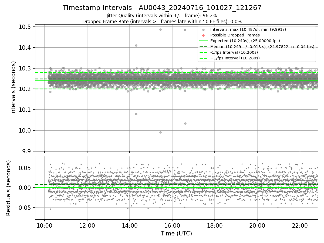Click legend entry 'Expected (10.240s), (25.00000 fps)'

[x=245, y=41]
